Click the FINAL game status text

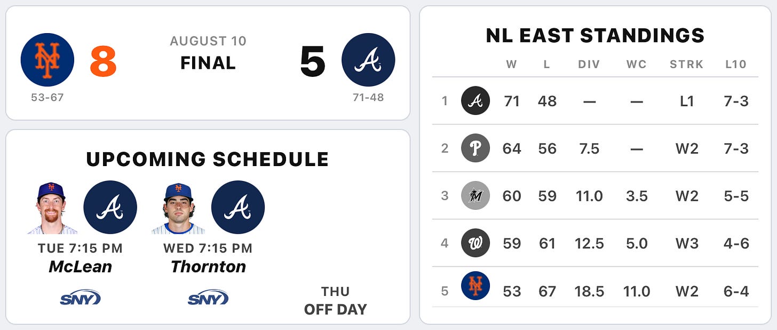pos(208,63)
